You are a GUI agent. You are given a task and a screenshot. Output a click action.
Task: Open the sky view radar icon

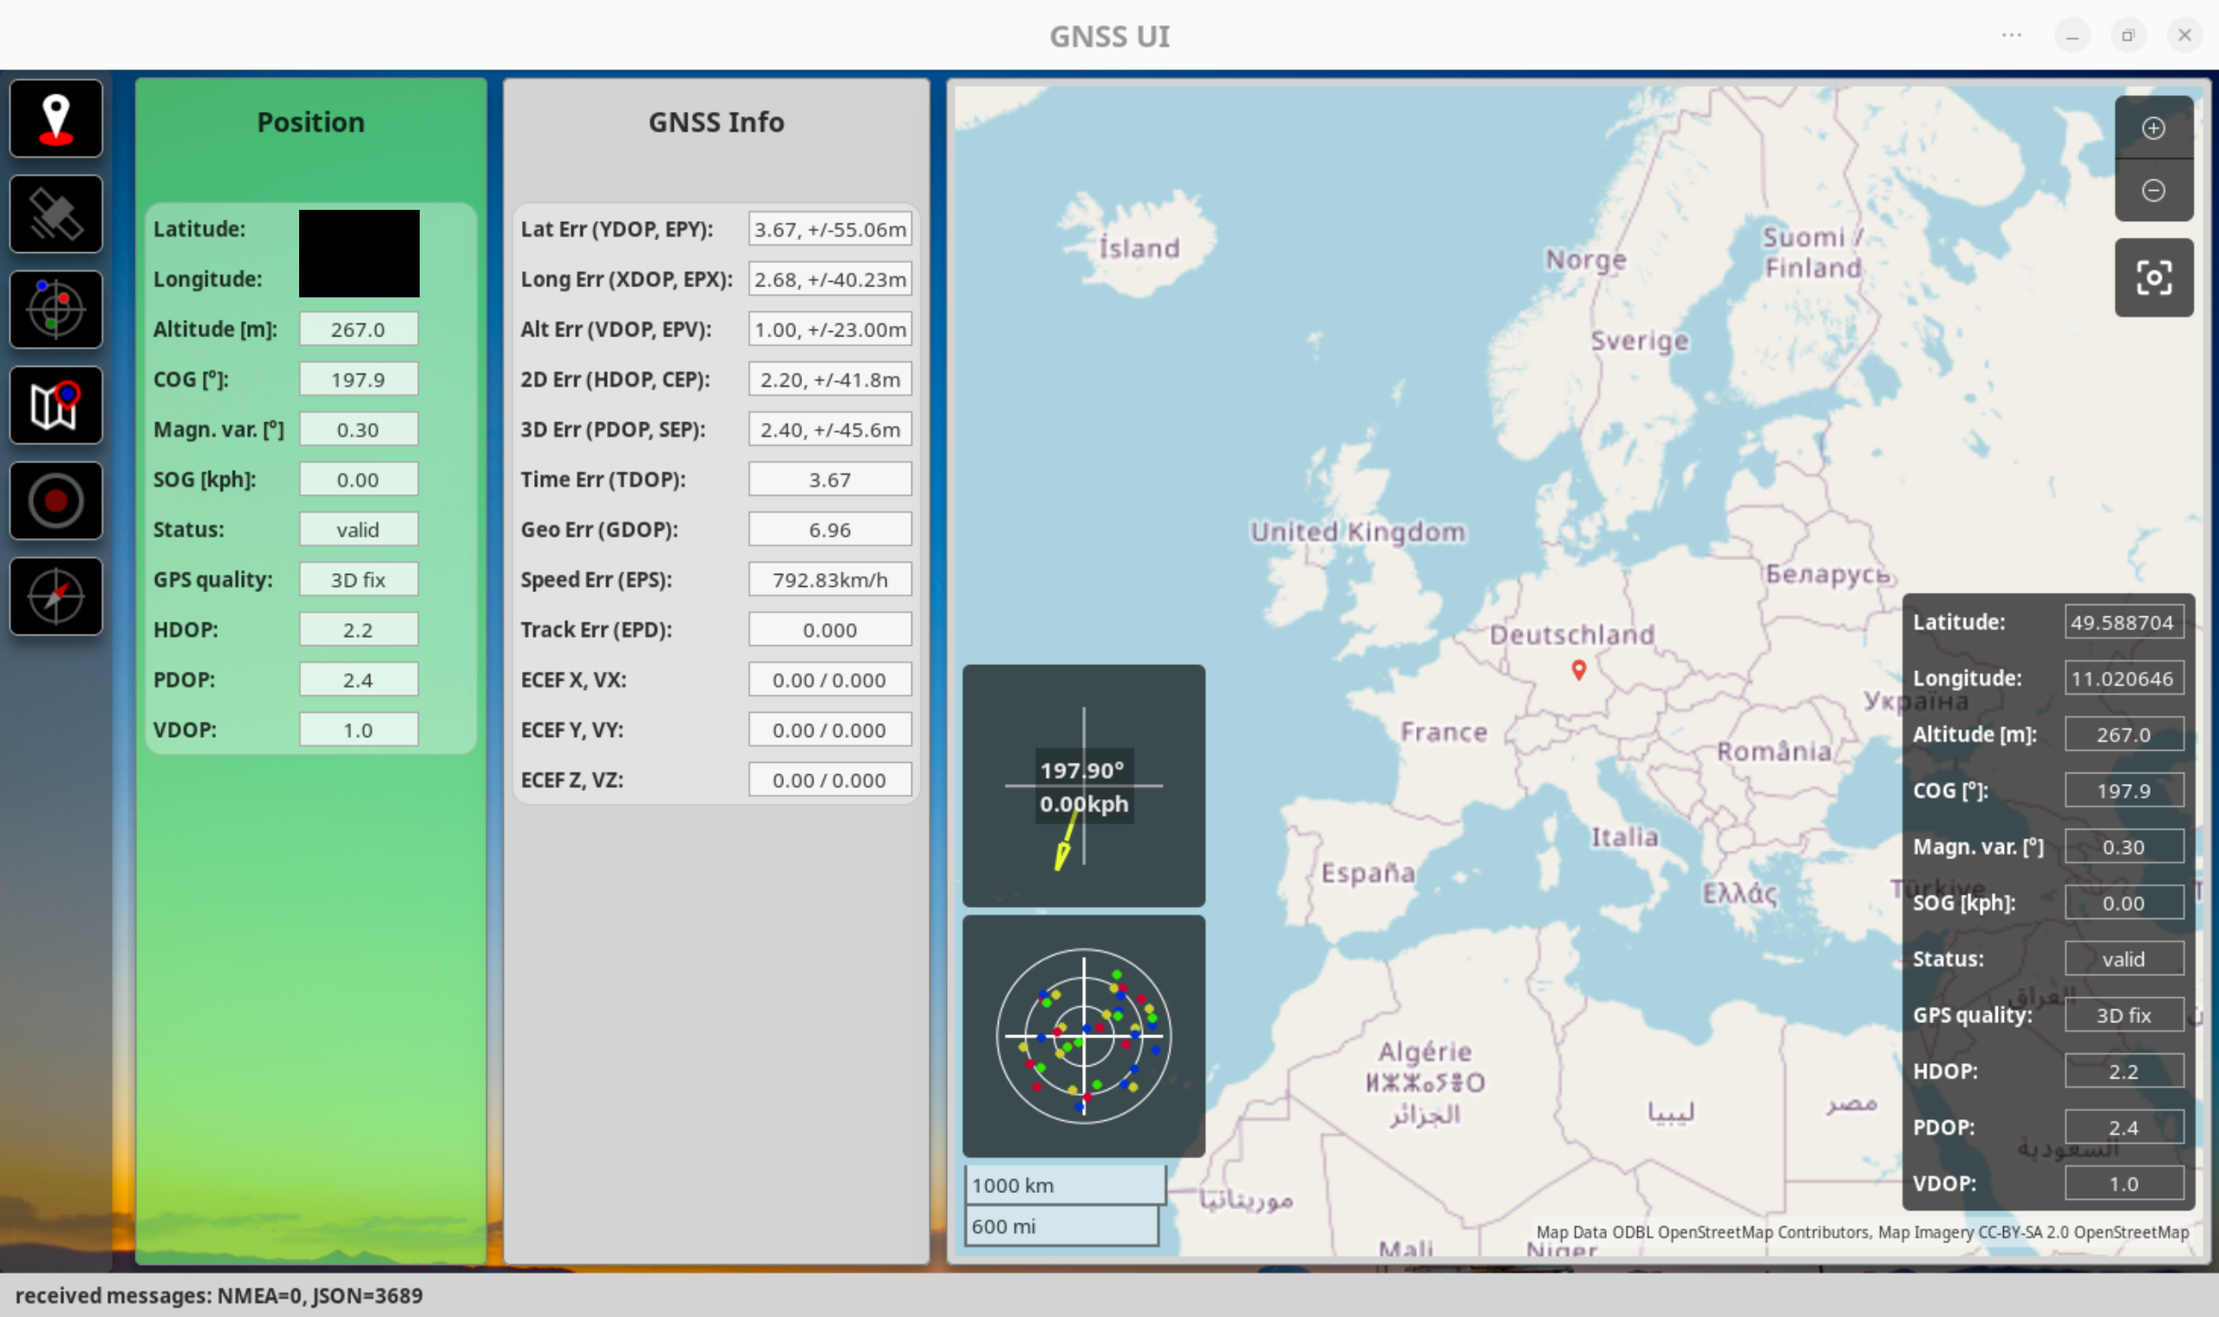(55, 310)
